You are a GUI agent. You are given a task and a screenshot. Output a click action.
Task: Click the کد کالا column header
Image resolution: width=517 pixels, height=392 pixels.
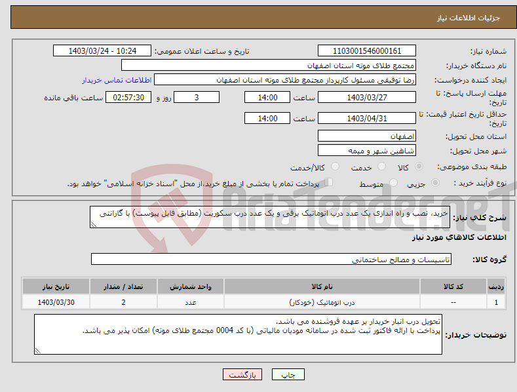click(x=453, y=286)
